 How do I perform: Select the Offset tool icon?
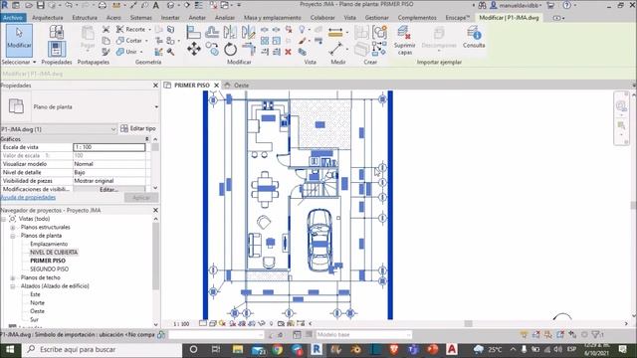point(212,32)
